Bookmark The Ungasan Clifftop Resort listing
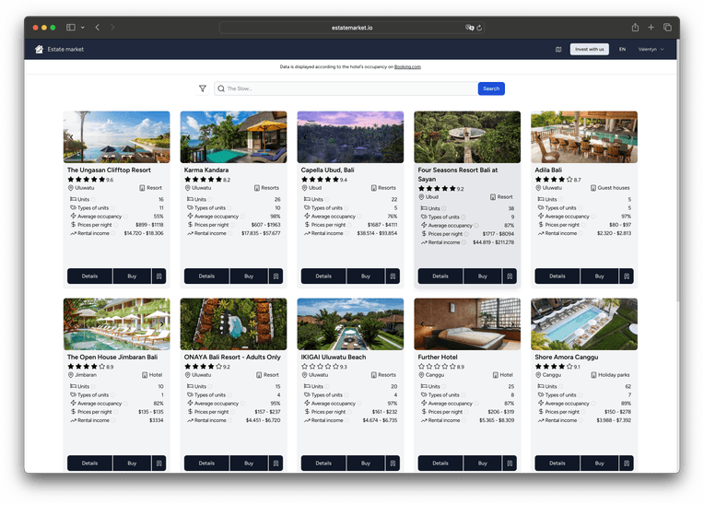704x505 pixels. [158, 276]
